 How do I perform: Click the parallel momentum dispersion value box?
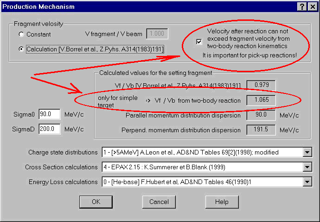(261, 115)
